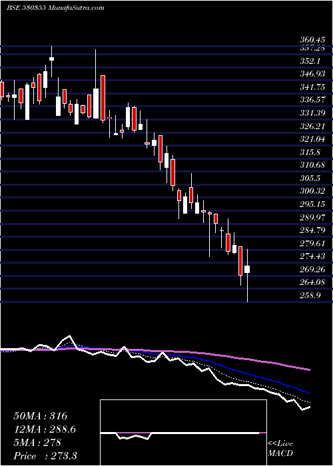Click the 269.26 price axis label

click(x=312, y=269)
